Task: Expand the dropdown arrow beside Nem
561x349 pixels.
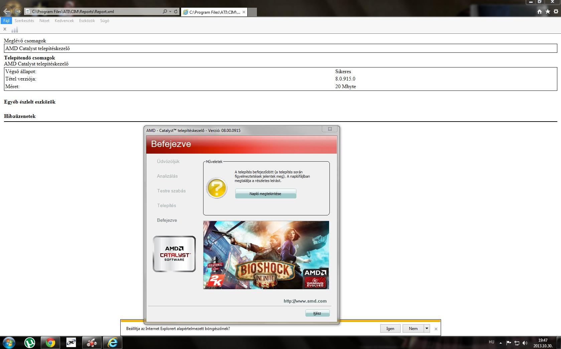Action: click(x=427, y=328)
